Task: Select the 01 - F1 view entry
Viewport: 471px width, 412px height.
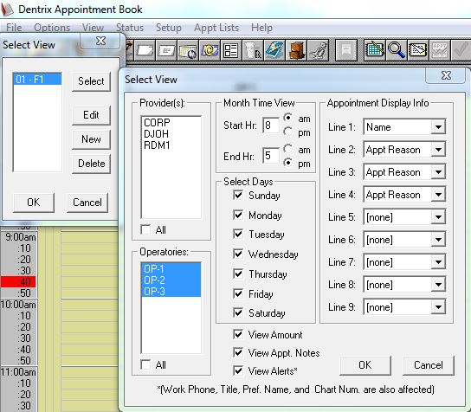Action: (37, 80)
